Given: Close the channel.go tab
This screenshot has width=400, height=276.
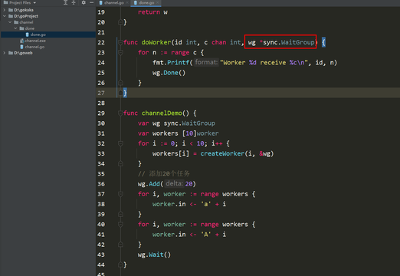Looking at the screenshot, I should [127, 3].
